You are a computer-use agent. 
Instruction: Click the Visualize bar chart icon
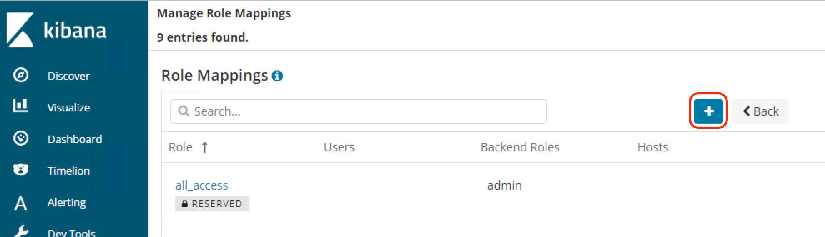pyautogui.click(x=20, y=106)
